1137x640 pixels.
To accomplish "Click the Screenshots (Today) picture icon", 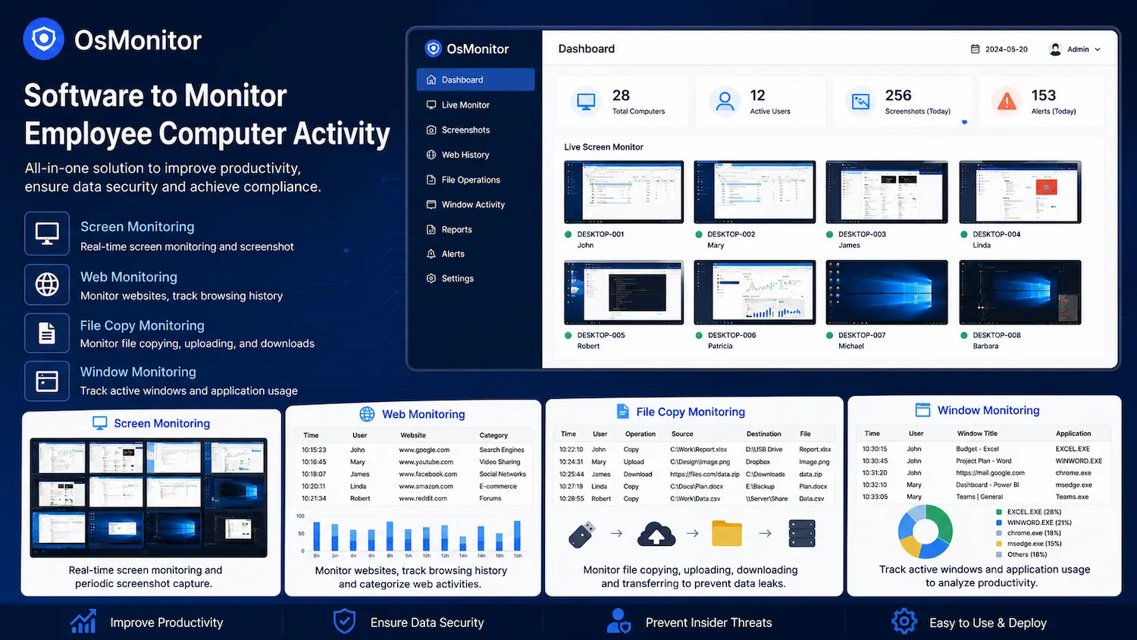I will (x=861, y=102).
